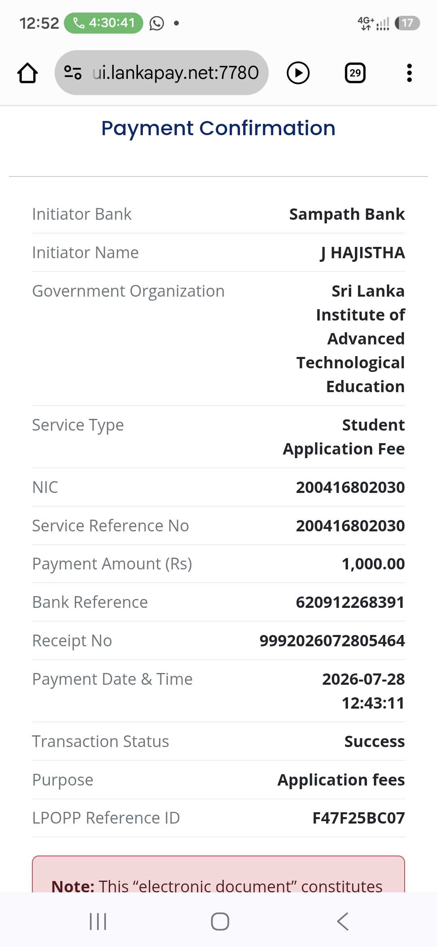The height and width of the screenshot is (947, 437).
Task: Tap the media play circle icon
Action: pos(298,73)
